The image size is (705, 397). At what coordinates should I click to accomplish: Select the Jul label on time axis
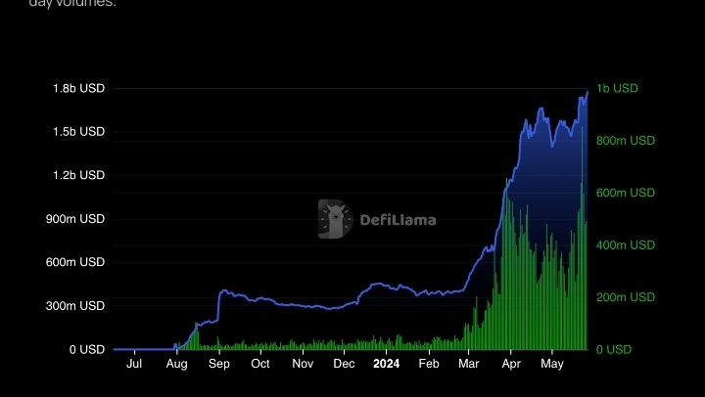coord(134,364)
